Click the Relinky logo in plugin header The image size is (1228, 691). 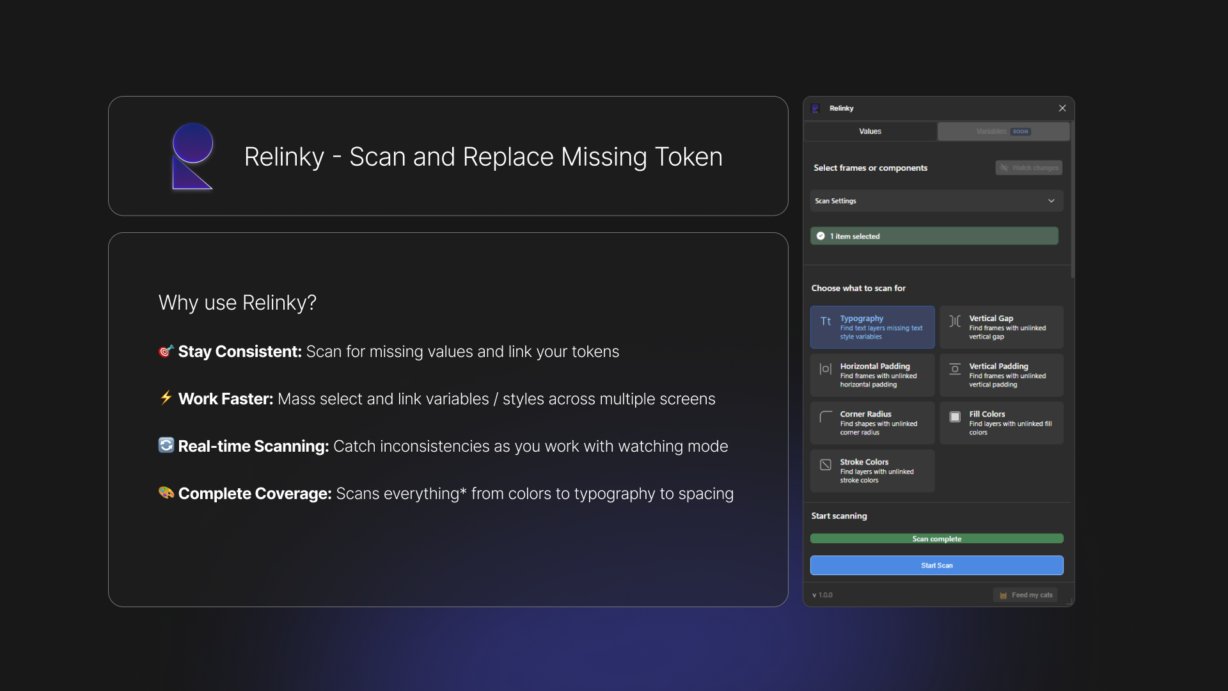(x=815, y=108)
